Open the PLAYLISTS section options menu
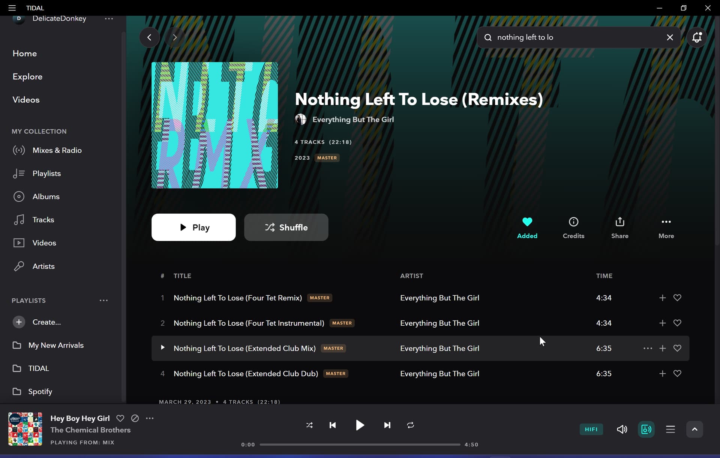The width and height of the screenshot is (720, 458). [x=103, y=300]
